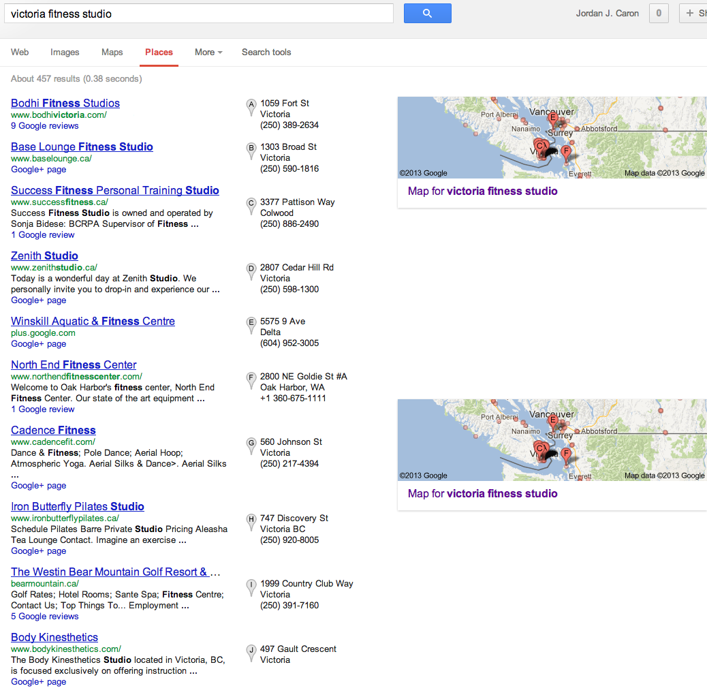Click map pin D for 2807 Cedar Hill Rd
This screenshot has height=699, width=707.
(251, 272)
